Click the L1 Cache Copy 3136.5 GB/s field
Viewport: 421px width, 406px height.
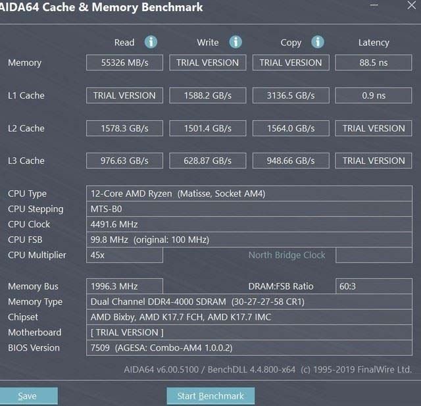291,95
